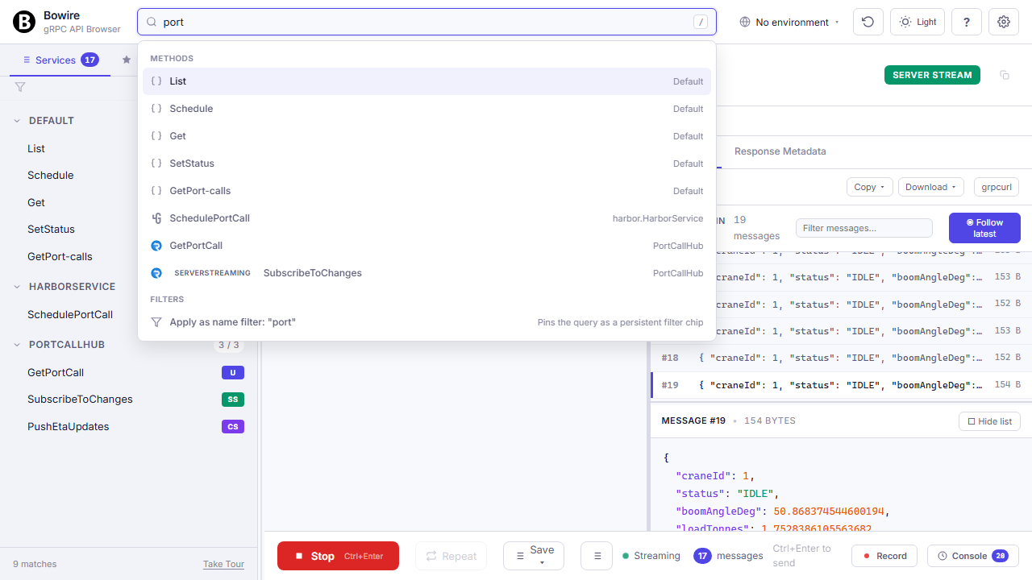Viewport: 1032px width, 580px height.
Task: Open the Save dropdown
Action: (x=534, y=556)
